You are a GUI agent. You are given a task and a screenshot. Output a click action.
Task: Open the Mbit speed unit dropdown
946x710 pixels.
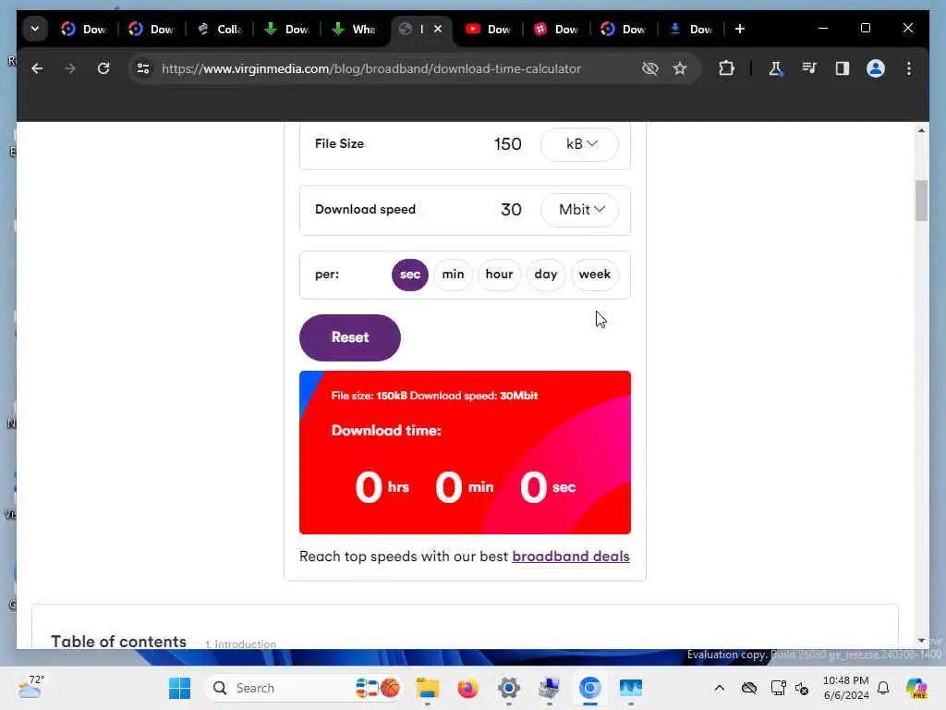[x=579, y=210]
